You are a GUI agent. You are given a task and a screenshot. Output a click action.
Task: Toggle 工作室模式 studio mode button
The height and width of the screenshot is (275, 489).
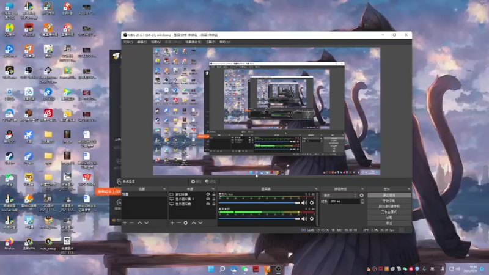[389, 212]
